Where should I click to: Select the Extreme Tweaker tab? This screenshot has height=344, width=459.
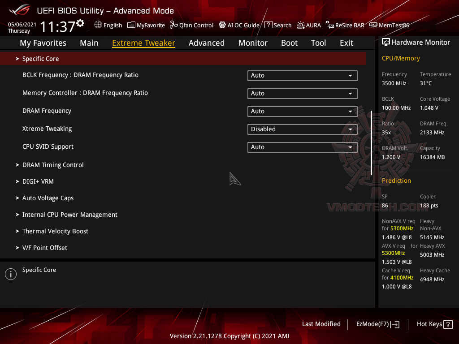143,43
